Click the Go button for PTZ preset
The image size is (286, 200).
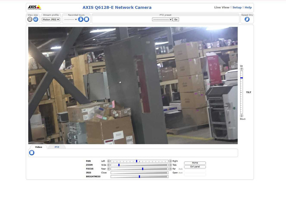click(176, 19)
